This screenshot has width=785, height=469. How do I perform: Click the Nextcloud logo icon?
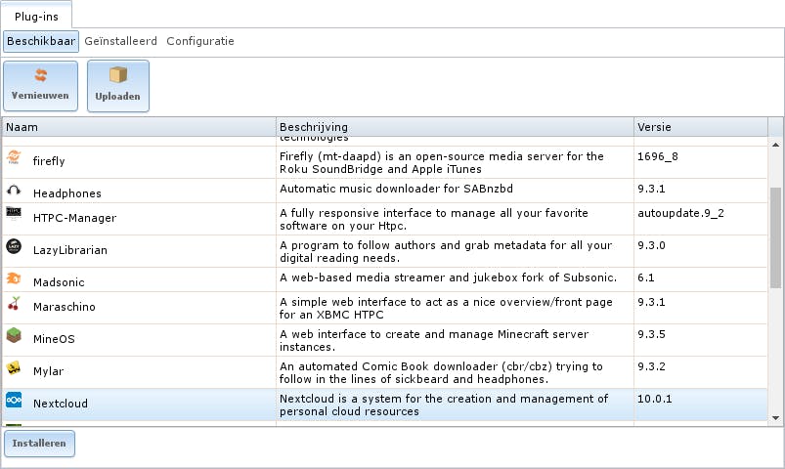pos(14,403)
